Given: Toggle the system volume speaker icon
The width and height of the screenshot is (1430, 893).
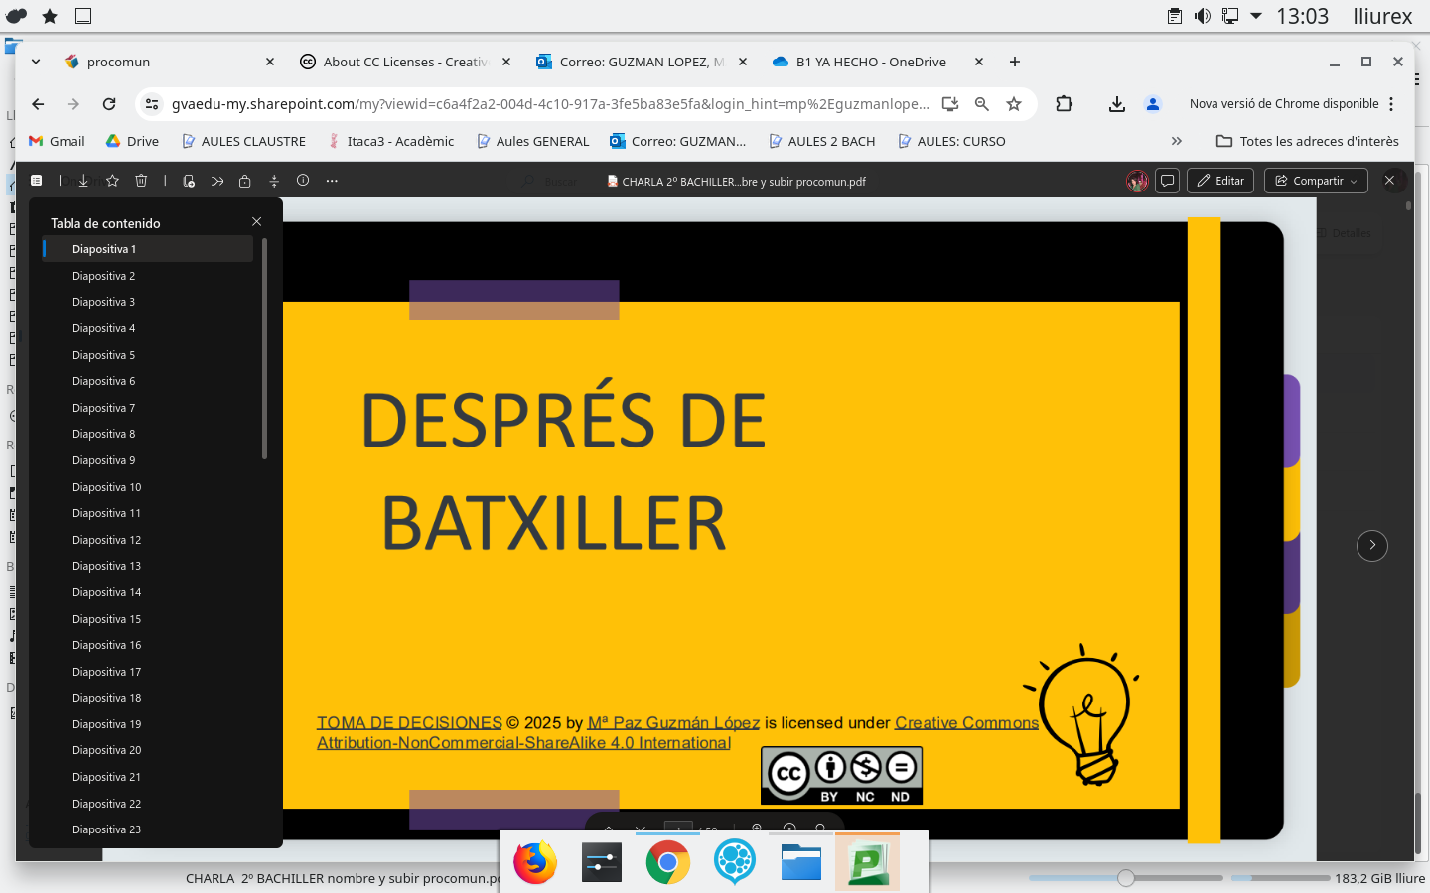Looking at the screenshot, I should (x=1202, y=16).
